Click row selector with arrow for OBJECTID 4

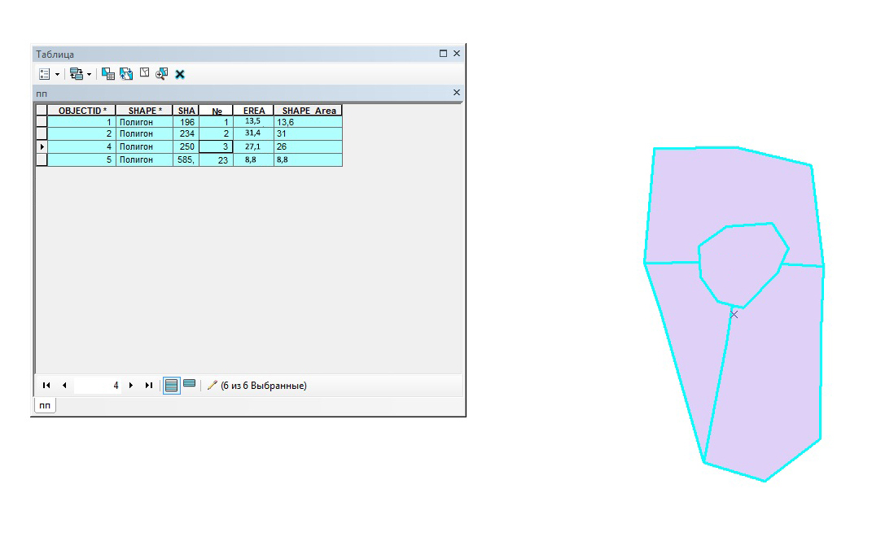[x=42, y=146]
